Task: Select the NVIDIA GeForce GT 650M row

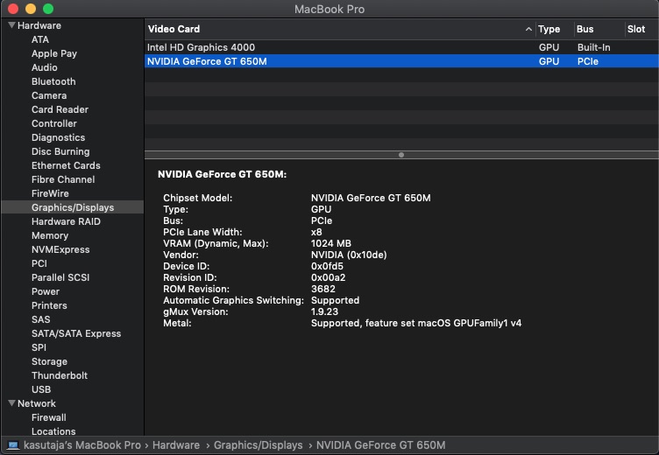Action: tap(401, 61)
